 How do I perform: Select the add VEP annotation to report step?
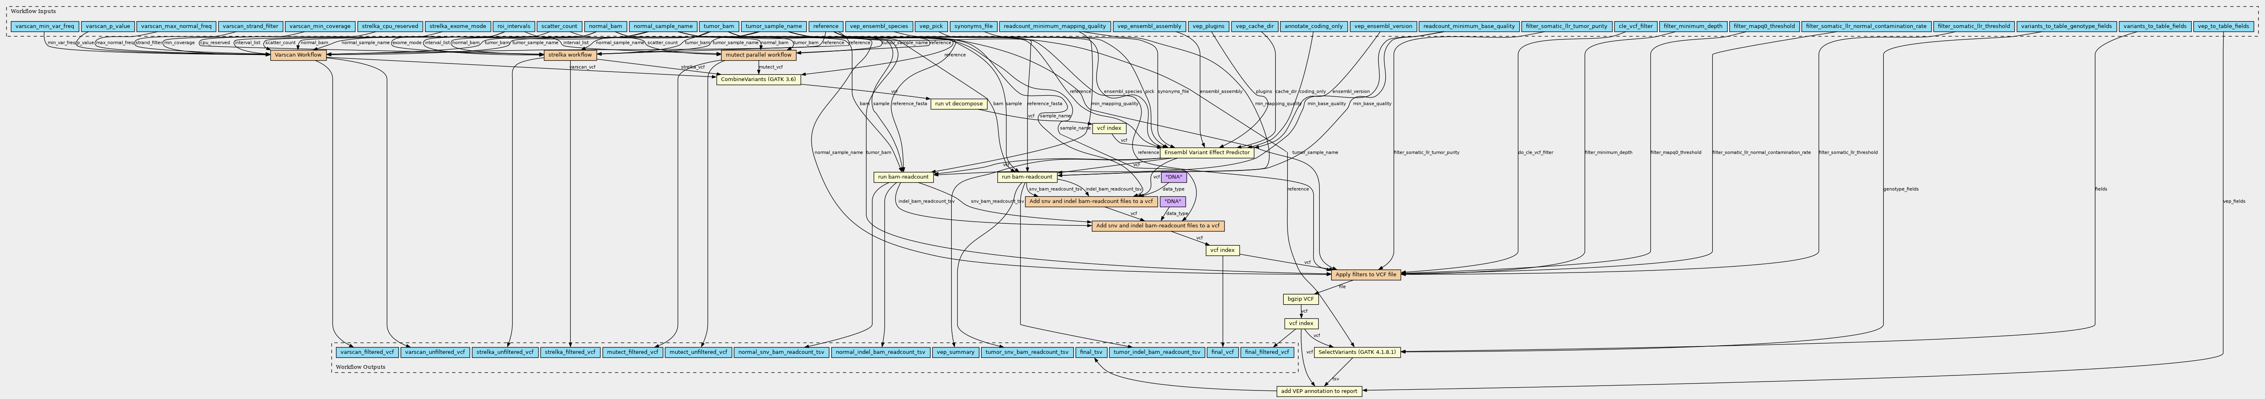1319,391
